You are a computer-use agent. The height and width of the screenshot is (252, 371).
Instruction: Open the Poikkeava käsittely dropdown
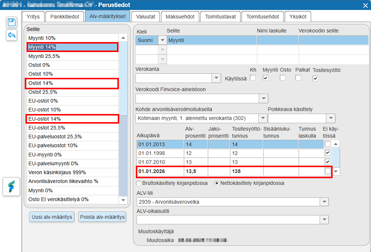coord(331,118)
